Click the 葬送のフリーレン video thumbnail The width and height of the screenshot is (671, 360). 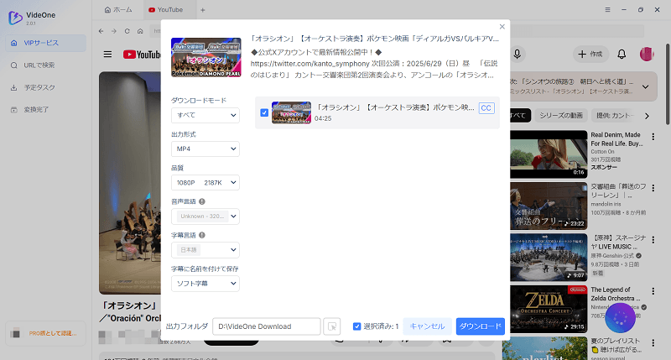pyautogui.click(x=549, y=206)
